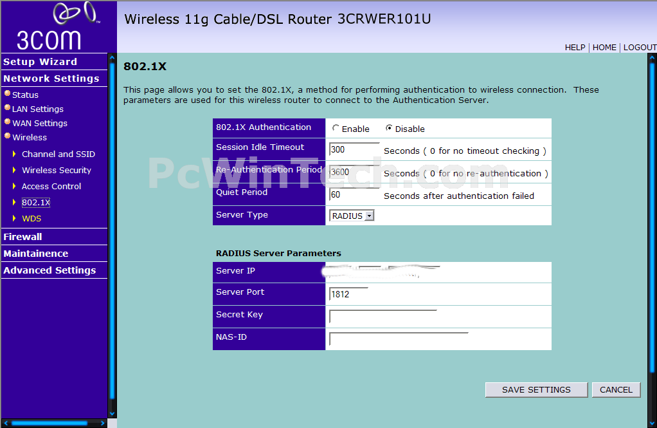Image resolution: width=657 pixels, height=428 pixels.
Task: Click the 802.1X page heading
Action: click(x=145, y=66)
